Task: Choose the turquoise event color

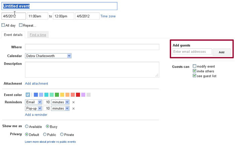Action: click(46, 95)
